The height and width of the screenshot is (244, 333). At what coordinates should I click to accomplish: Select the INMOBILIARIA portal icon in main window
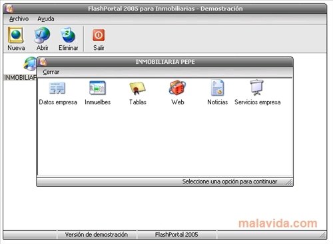(30, 64)
